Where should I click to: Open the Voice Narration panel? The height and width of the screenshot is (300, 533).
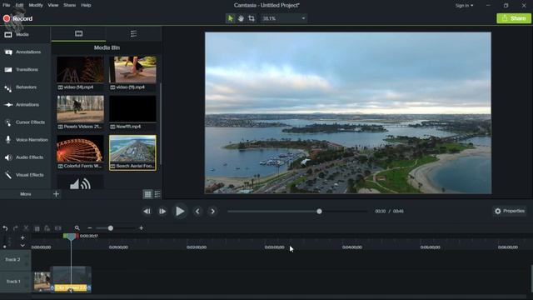point(25,140)
